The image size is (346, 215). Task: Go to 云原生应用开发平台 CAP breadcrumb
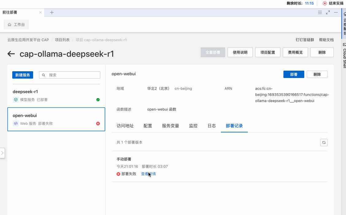click(28, 40)
